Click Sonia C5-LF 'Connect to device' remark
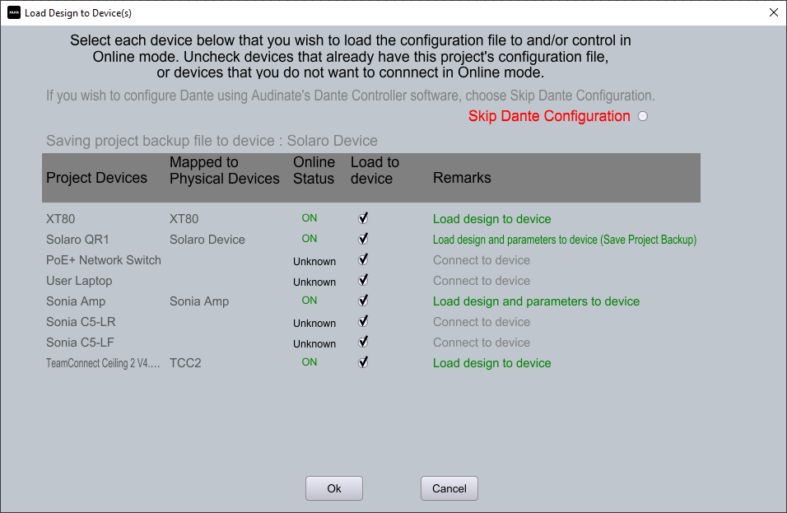The width and height of the screenshot is (787, 513). pos(482,343)
